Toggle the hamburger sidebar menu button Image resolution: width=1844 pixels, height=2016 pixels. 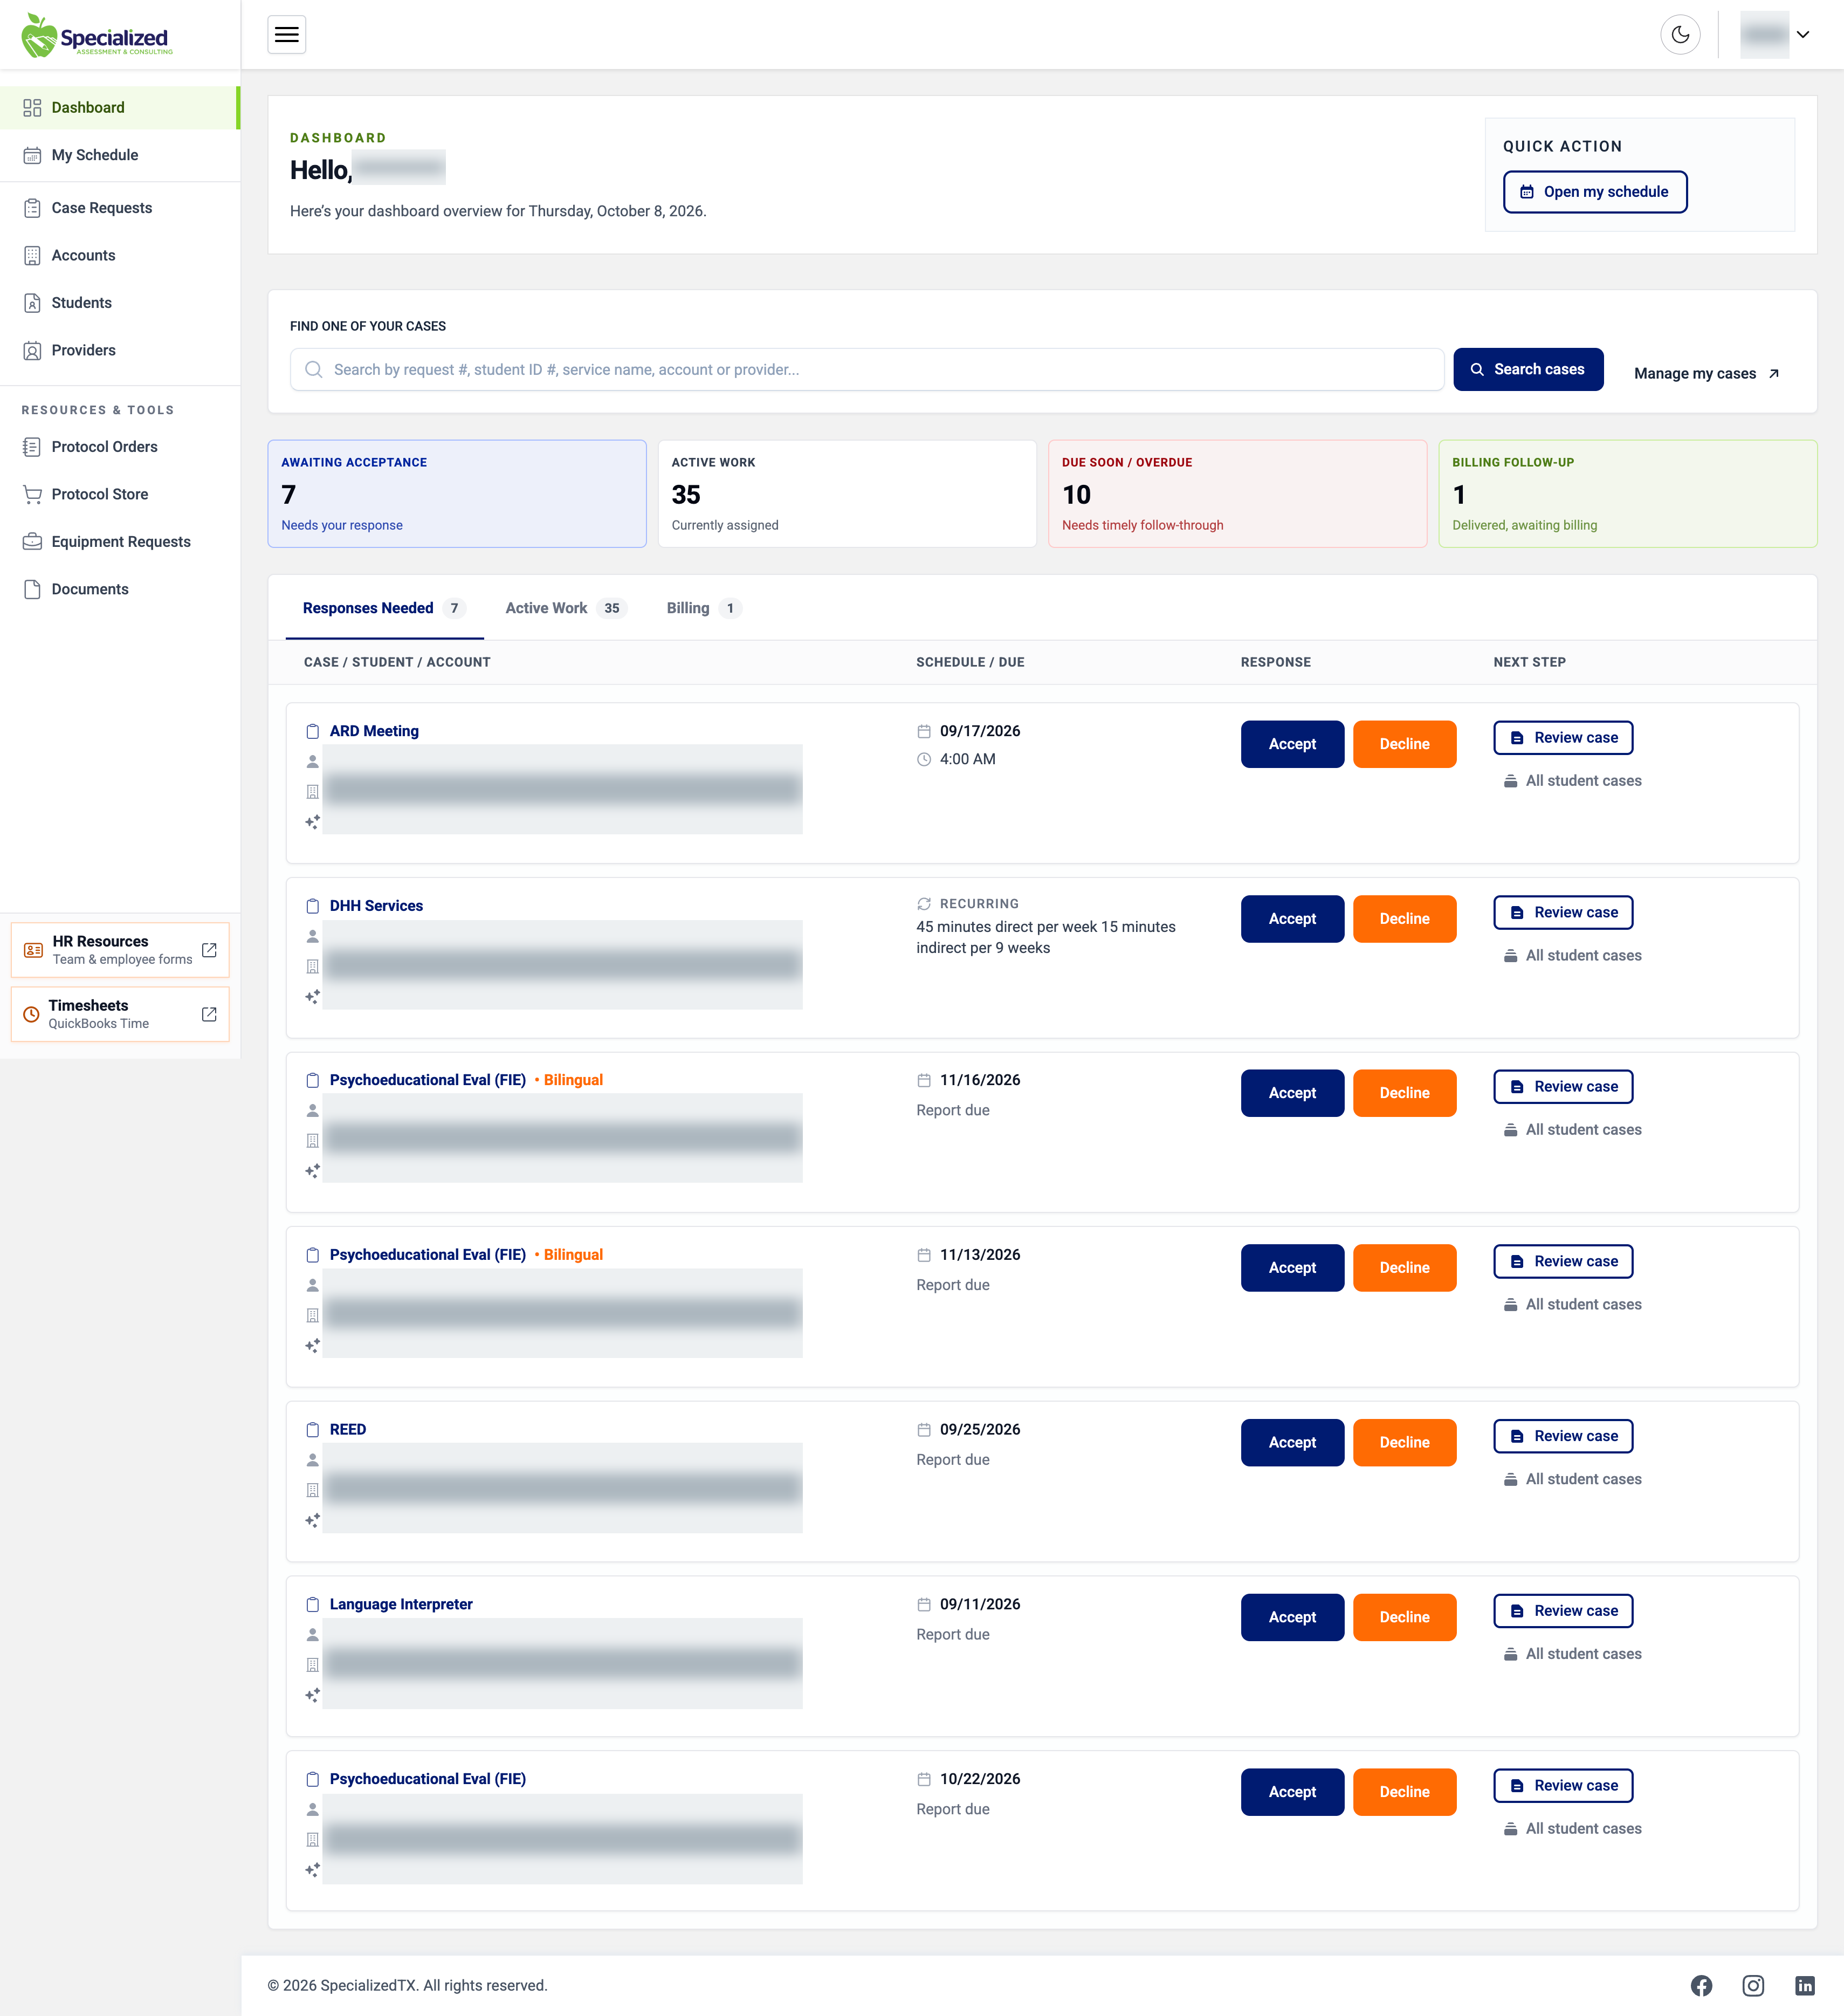286,35
